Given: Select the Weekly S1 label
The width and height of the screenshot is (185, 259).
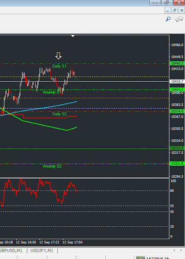Looking at the screenshot, I should pos(52,92).
